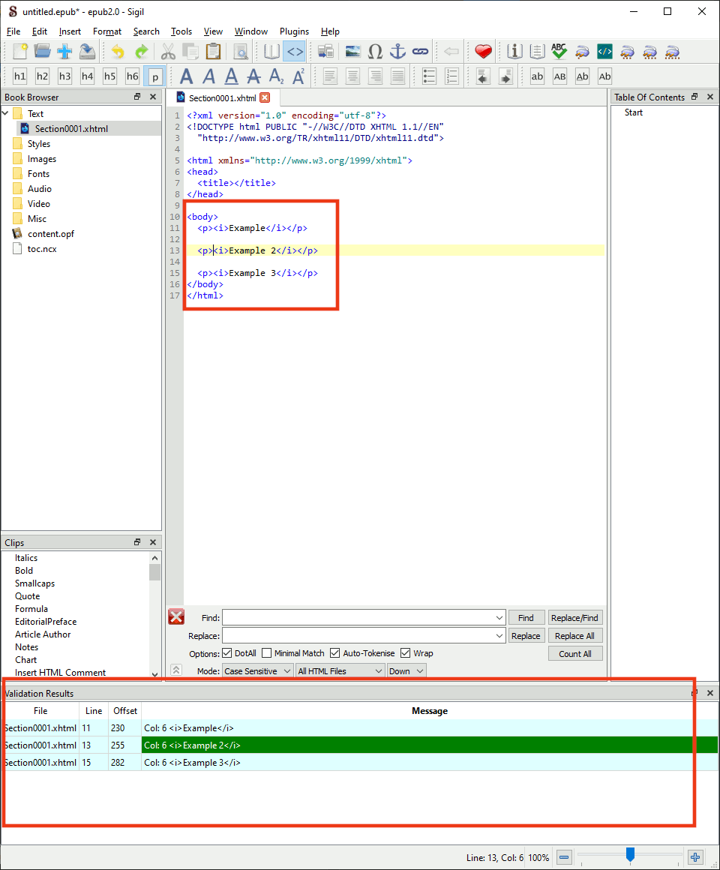The image size is (720, 870).
Task: Click the red heart Donate icon
Action: click(483, 52)
